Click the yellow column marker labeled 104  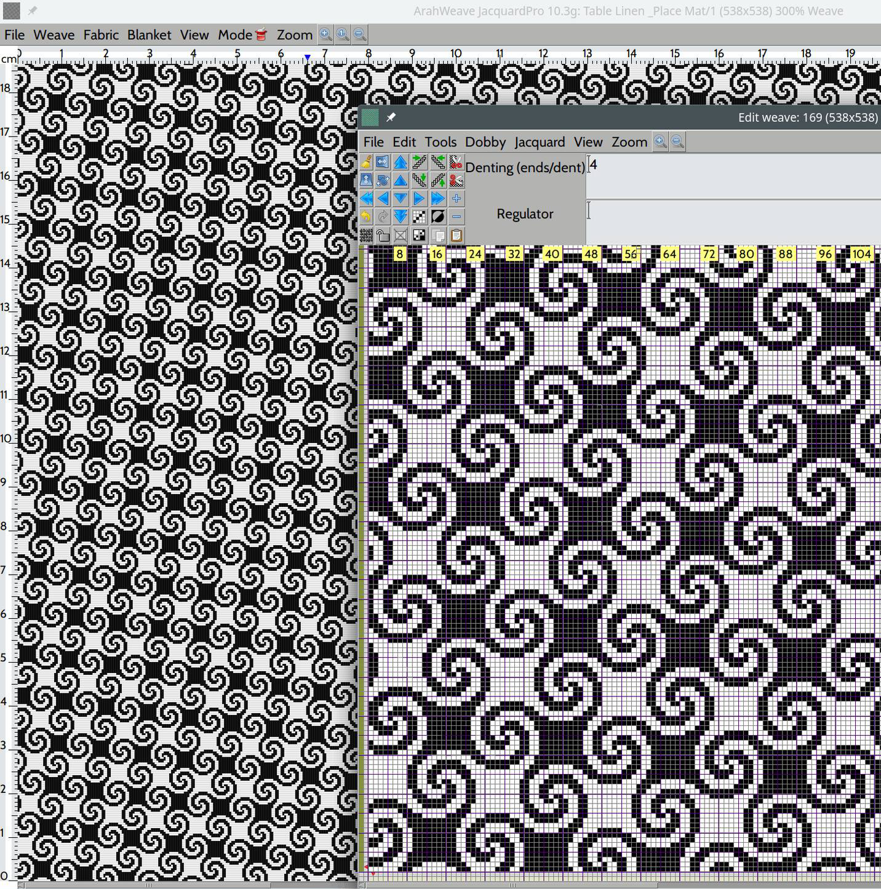861,253
